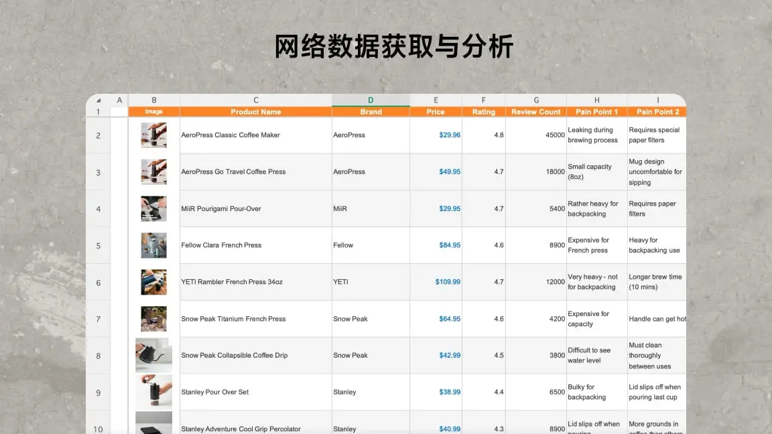Click the Fellow Clara product image
Viewport: 772px width, 434px height.
click(x=153, y=245)
